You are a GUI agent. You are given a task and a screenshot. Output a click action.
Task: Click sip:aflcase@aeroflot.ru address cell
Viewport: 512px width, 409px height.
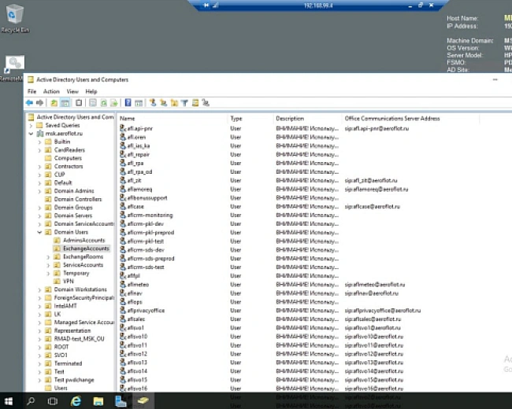[x=373, y=207]
